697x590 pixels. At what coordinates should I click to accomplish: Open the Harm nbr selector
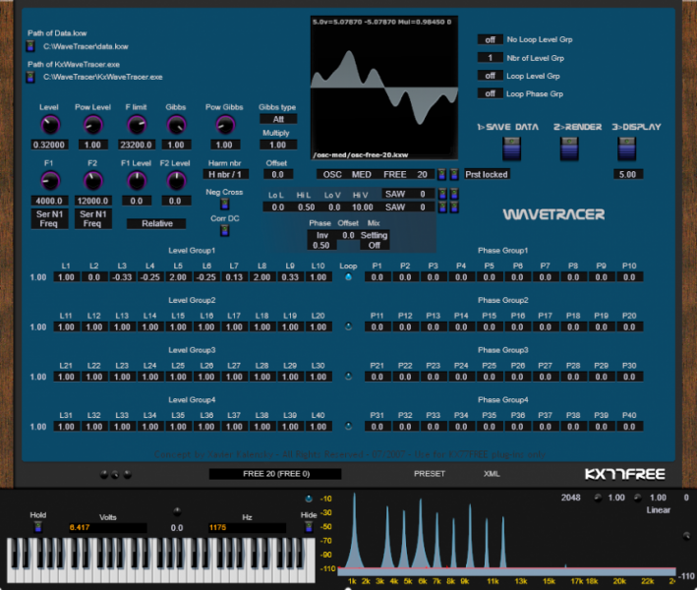coord(225,174)
